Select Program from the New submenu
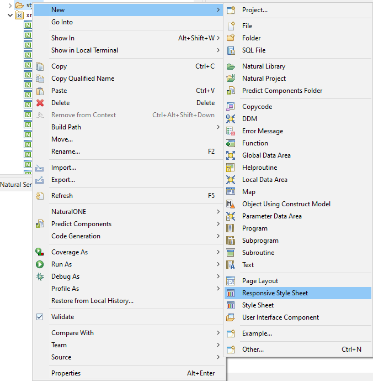Screen dimensions: 373x381 [254, 228]
